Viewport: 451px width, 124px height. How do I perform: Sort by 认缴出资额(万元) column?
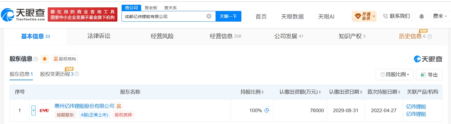[300, 92]
